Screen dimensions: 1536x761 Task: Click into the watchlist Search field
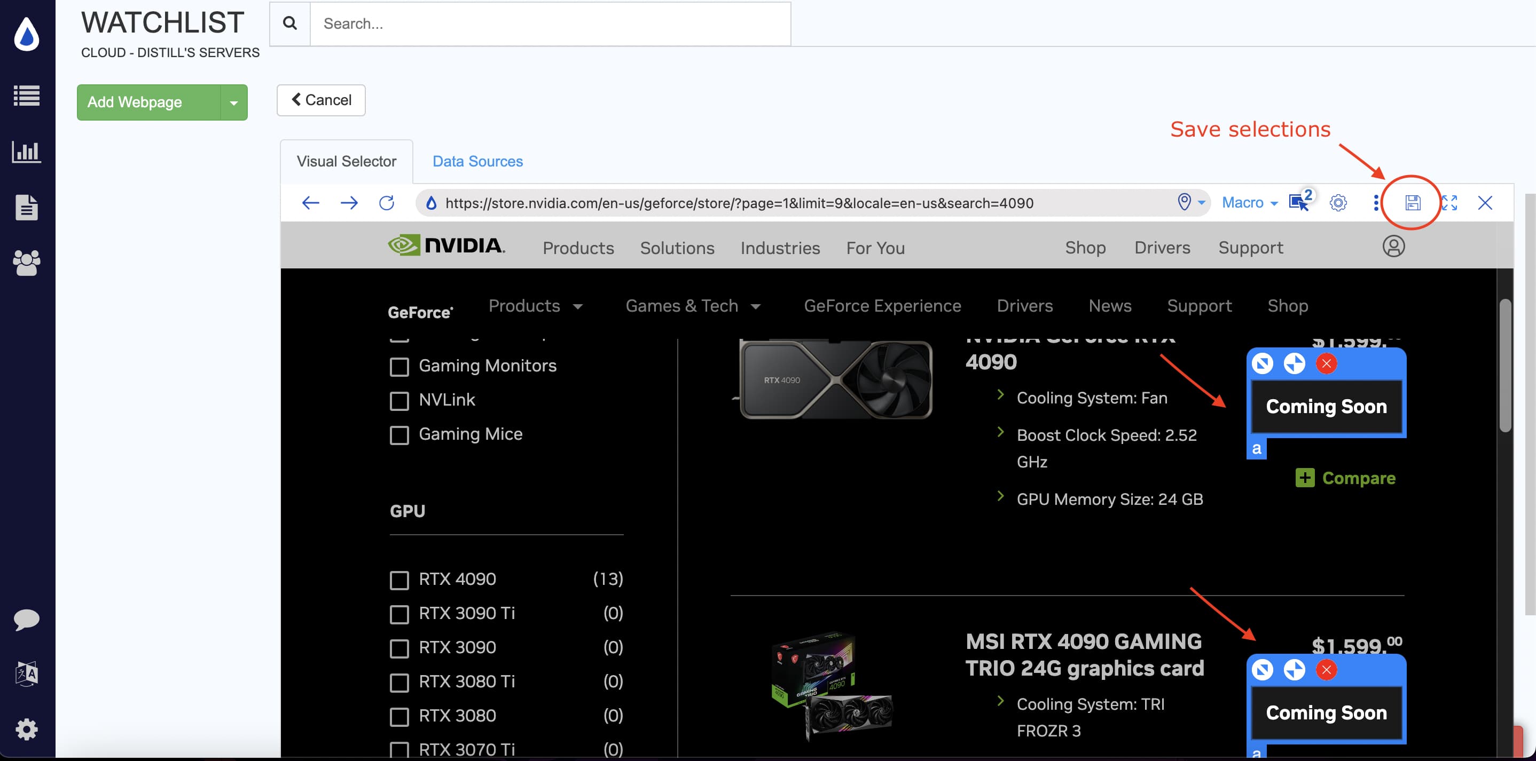(x=550, y=24)
